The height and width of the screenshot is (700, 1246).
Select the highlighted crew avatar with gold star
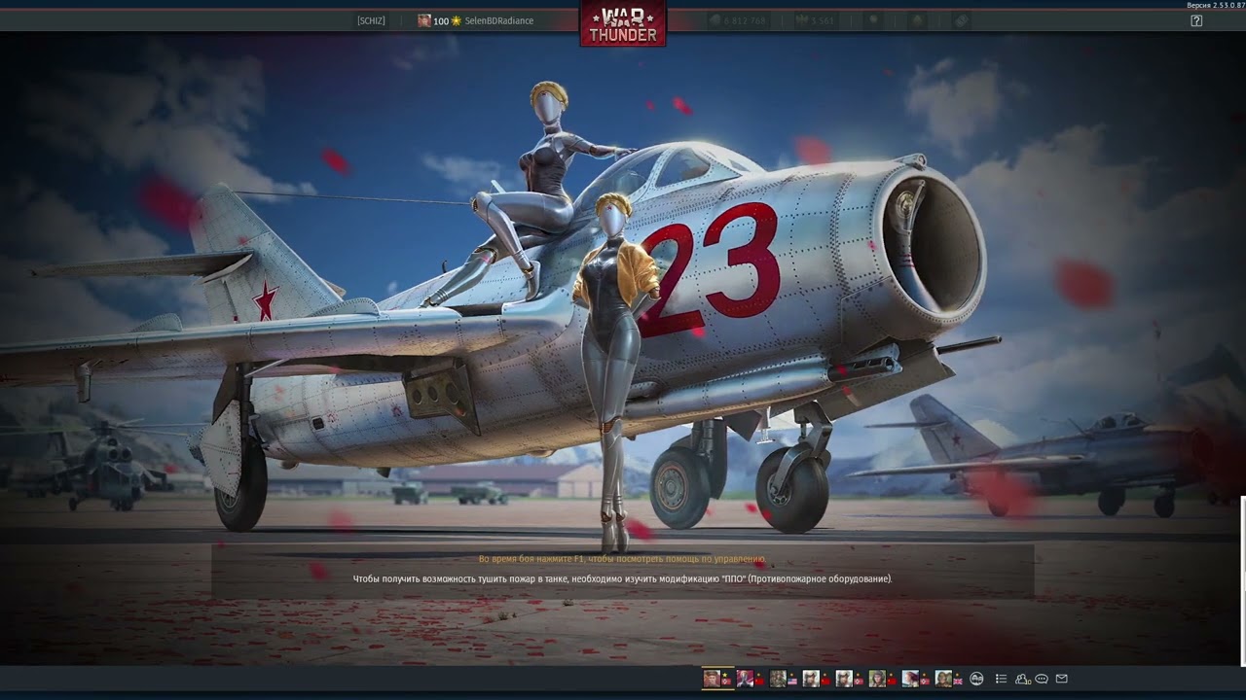(712, 679)
